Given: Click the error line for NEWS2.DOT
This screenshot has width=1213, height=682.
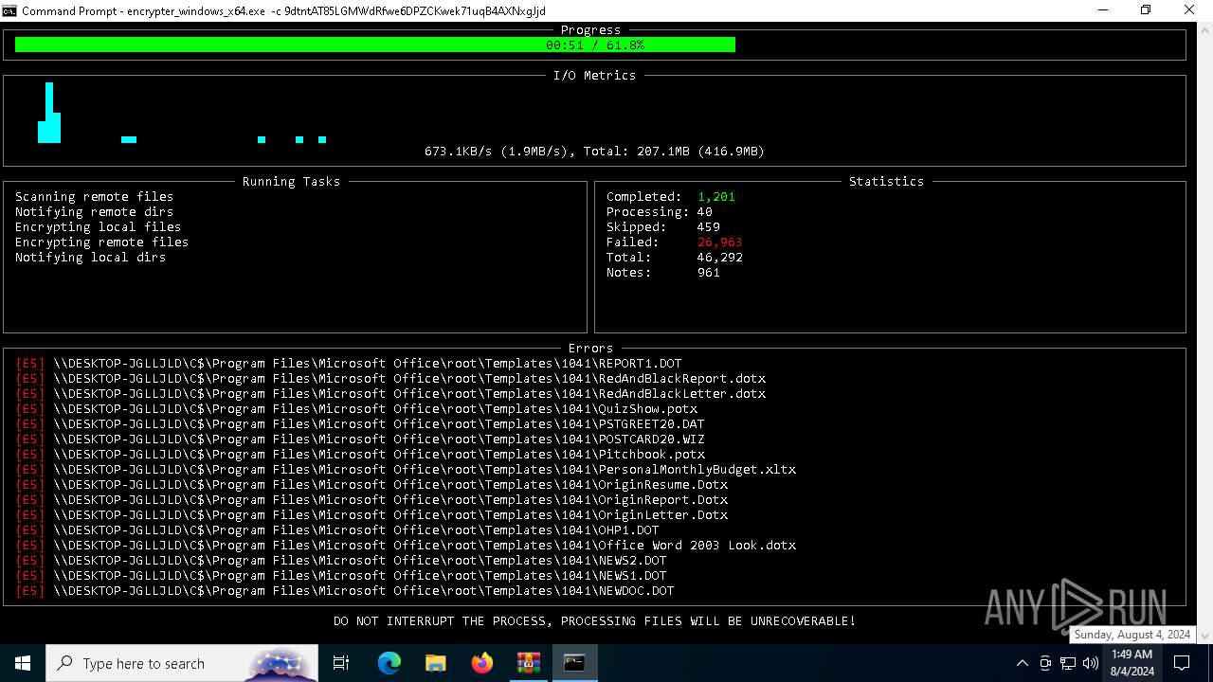Looking at the screenshot, I should pos(341,561).
